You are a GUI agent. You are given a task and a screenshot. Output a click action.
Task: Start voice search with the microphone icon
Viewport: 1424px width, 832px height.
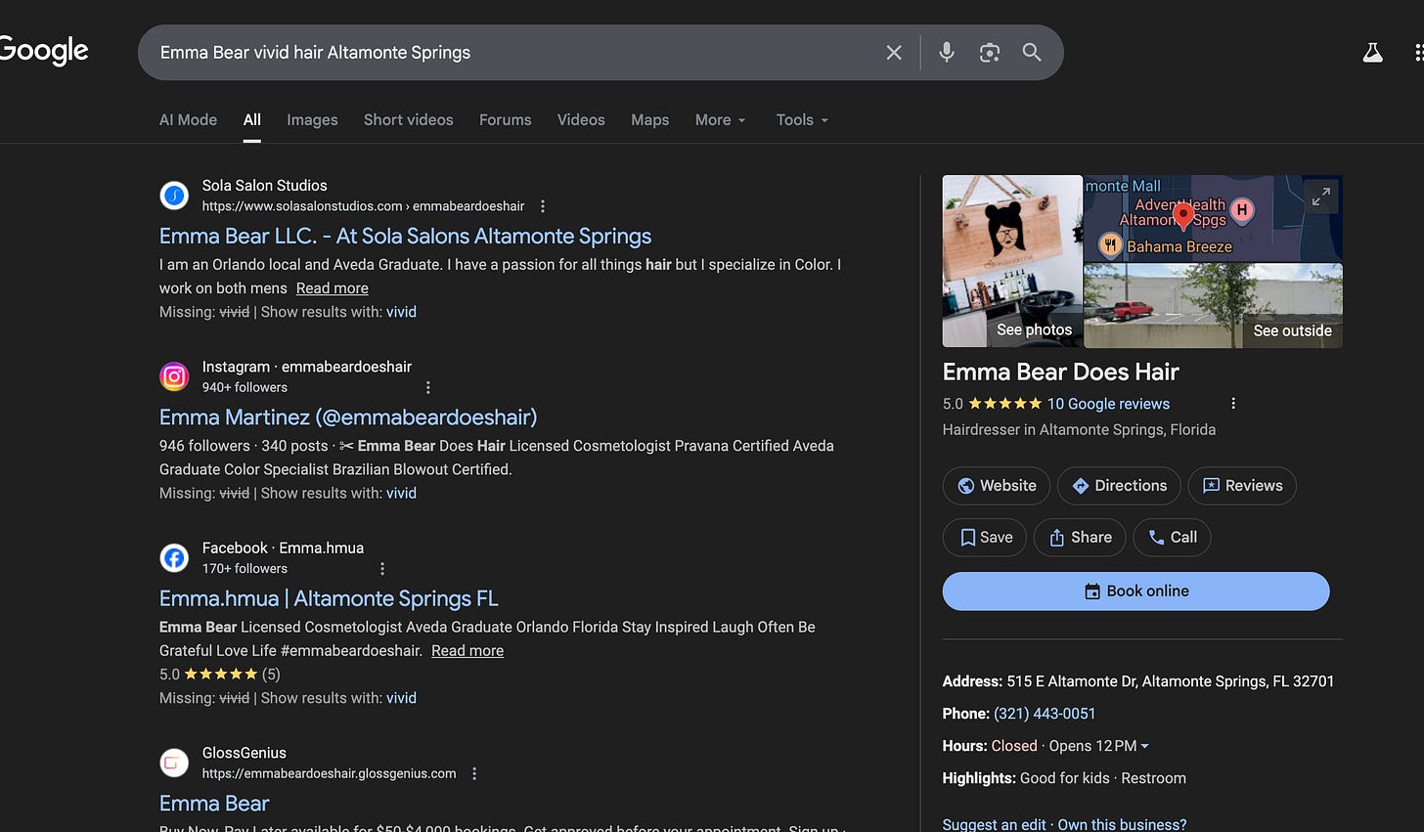(x=946, y=53)
